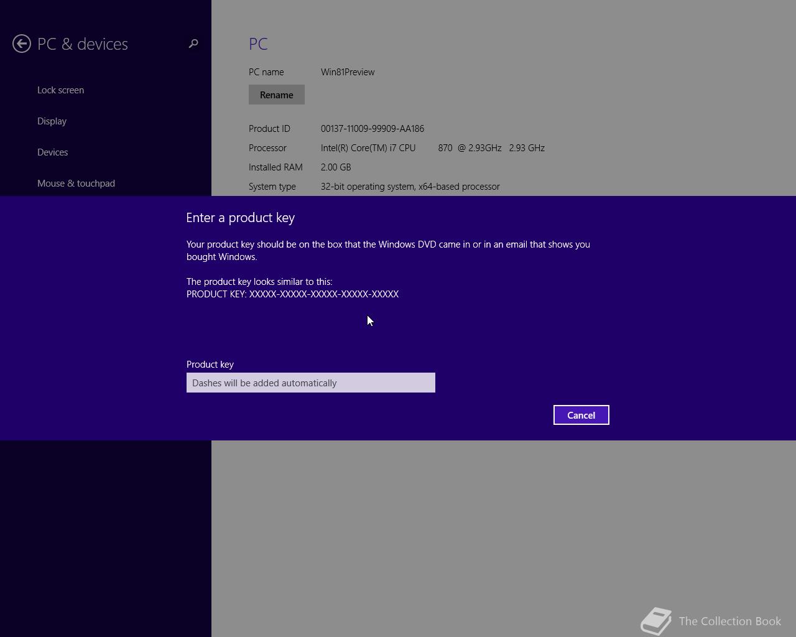Open the search magnifier icon
The height and width of the screenshot is (637, 796).
pos(193,44)
